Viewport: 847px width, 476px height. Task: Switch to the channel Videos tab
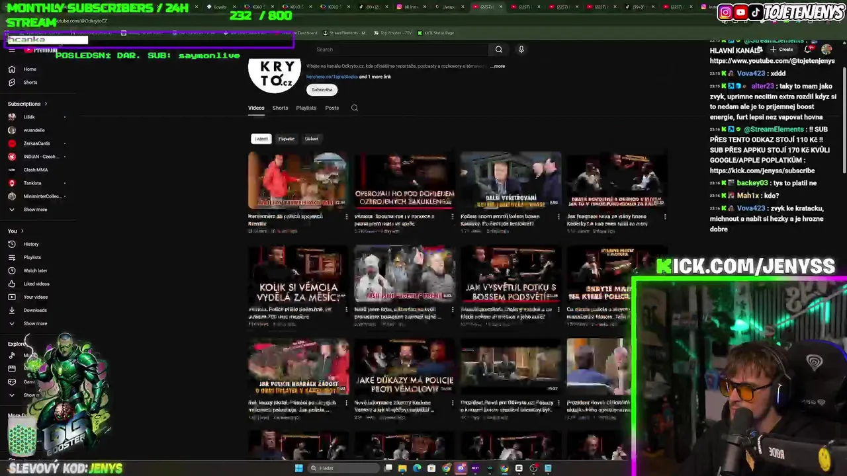coord(256,108)
